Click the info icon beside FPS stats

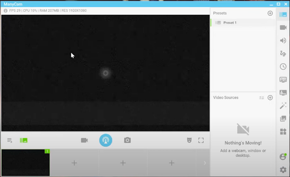5,11
